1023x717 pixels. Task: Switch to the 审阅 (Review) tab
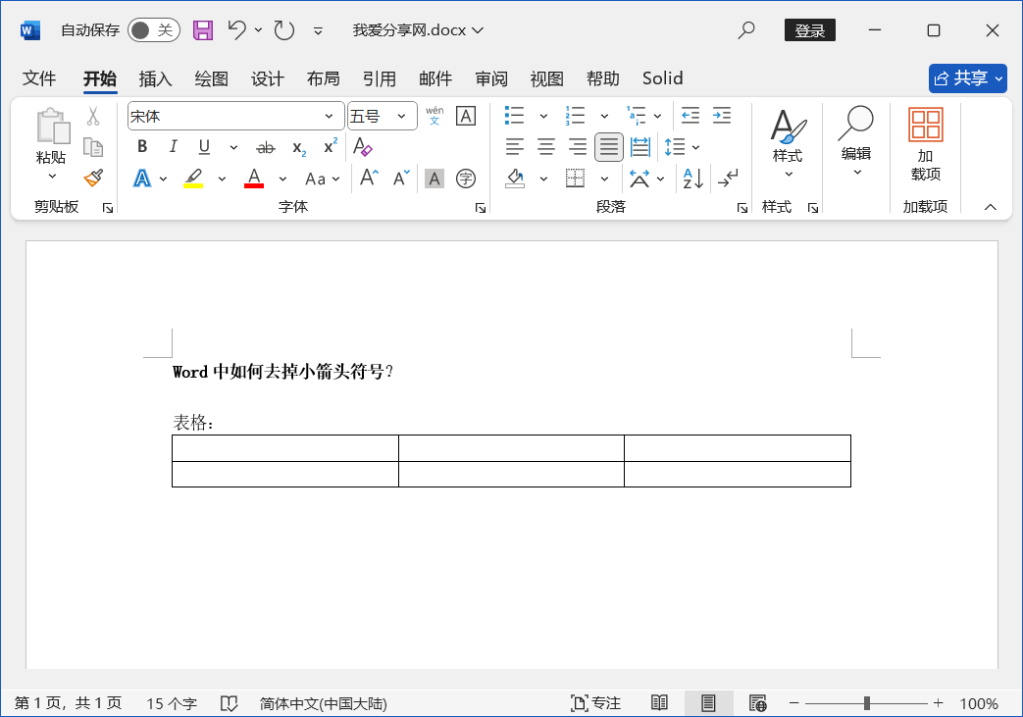tap(491, 78)
